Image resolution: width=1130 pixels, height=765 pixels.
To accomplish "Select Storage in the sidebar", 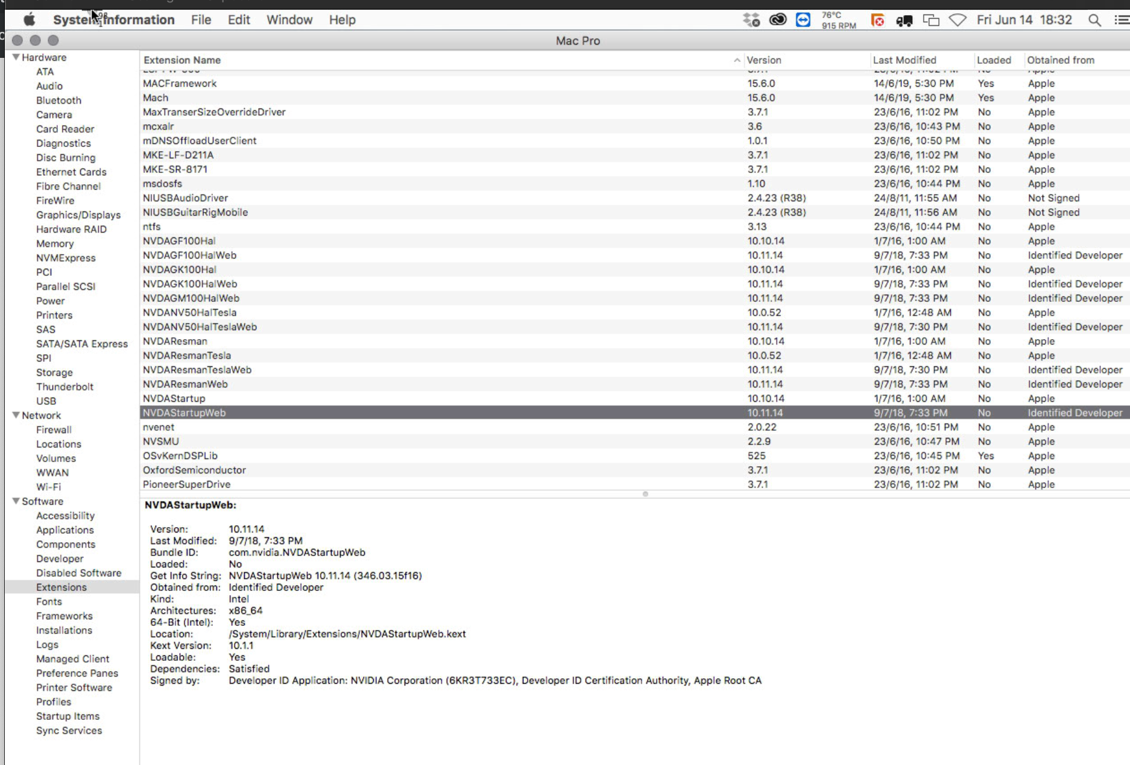I will 54,372.
